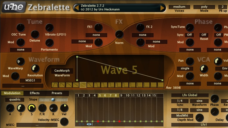Image resolution: width=228 pixels, height=128 pixels.
Task: Open the PB up value dropdown
Action: click(x=223, y=7)
